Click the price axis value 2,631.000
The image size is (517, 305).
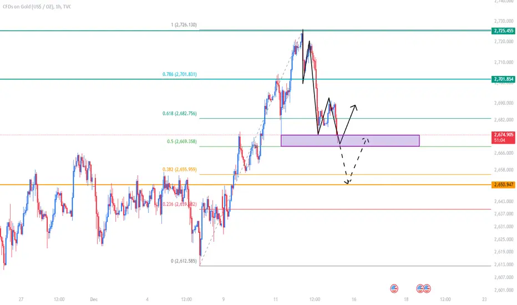click(504, 226)
